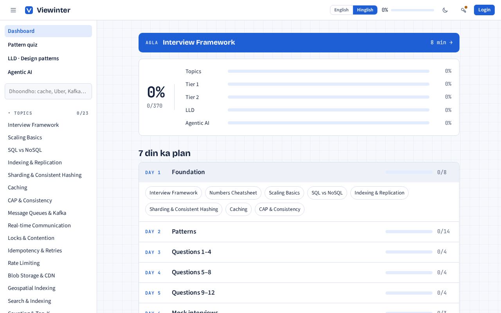Expand Day 3 Questions 1–4

coord(299,252)
